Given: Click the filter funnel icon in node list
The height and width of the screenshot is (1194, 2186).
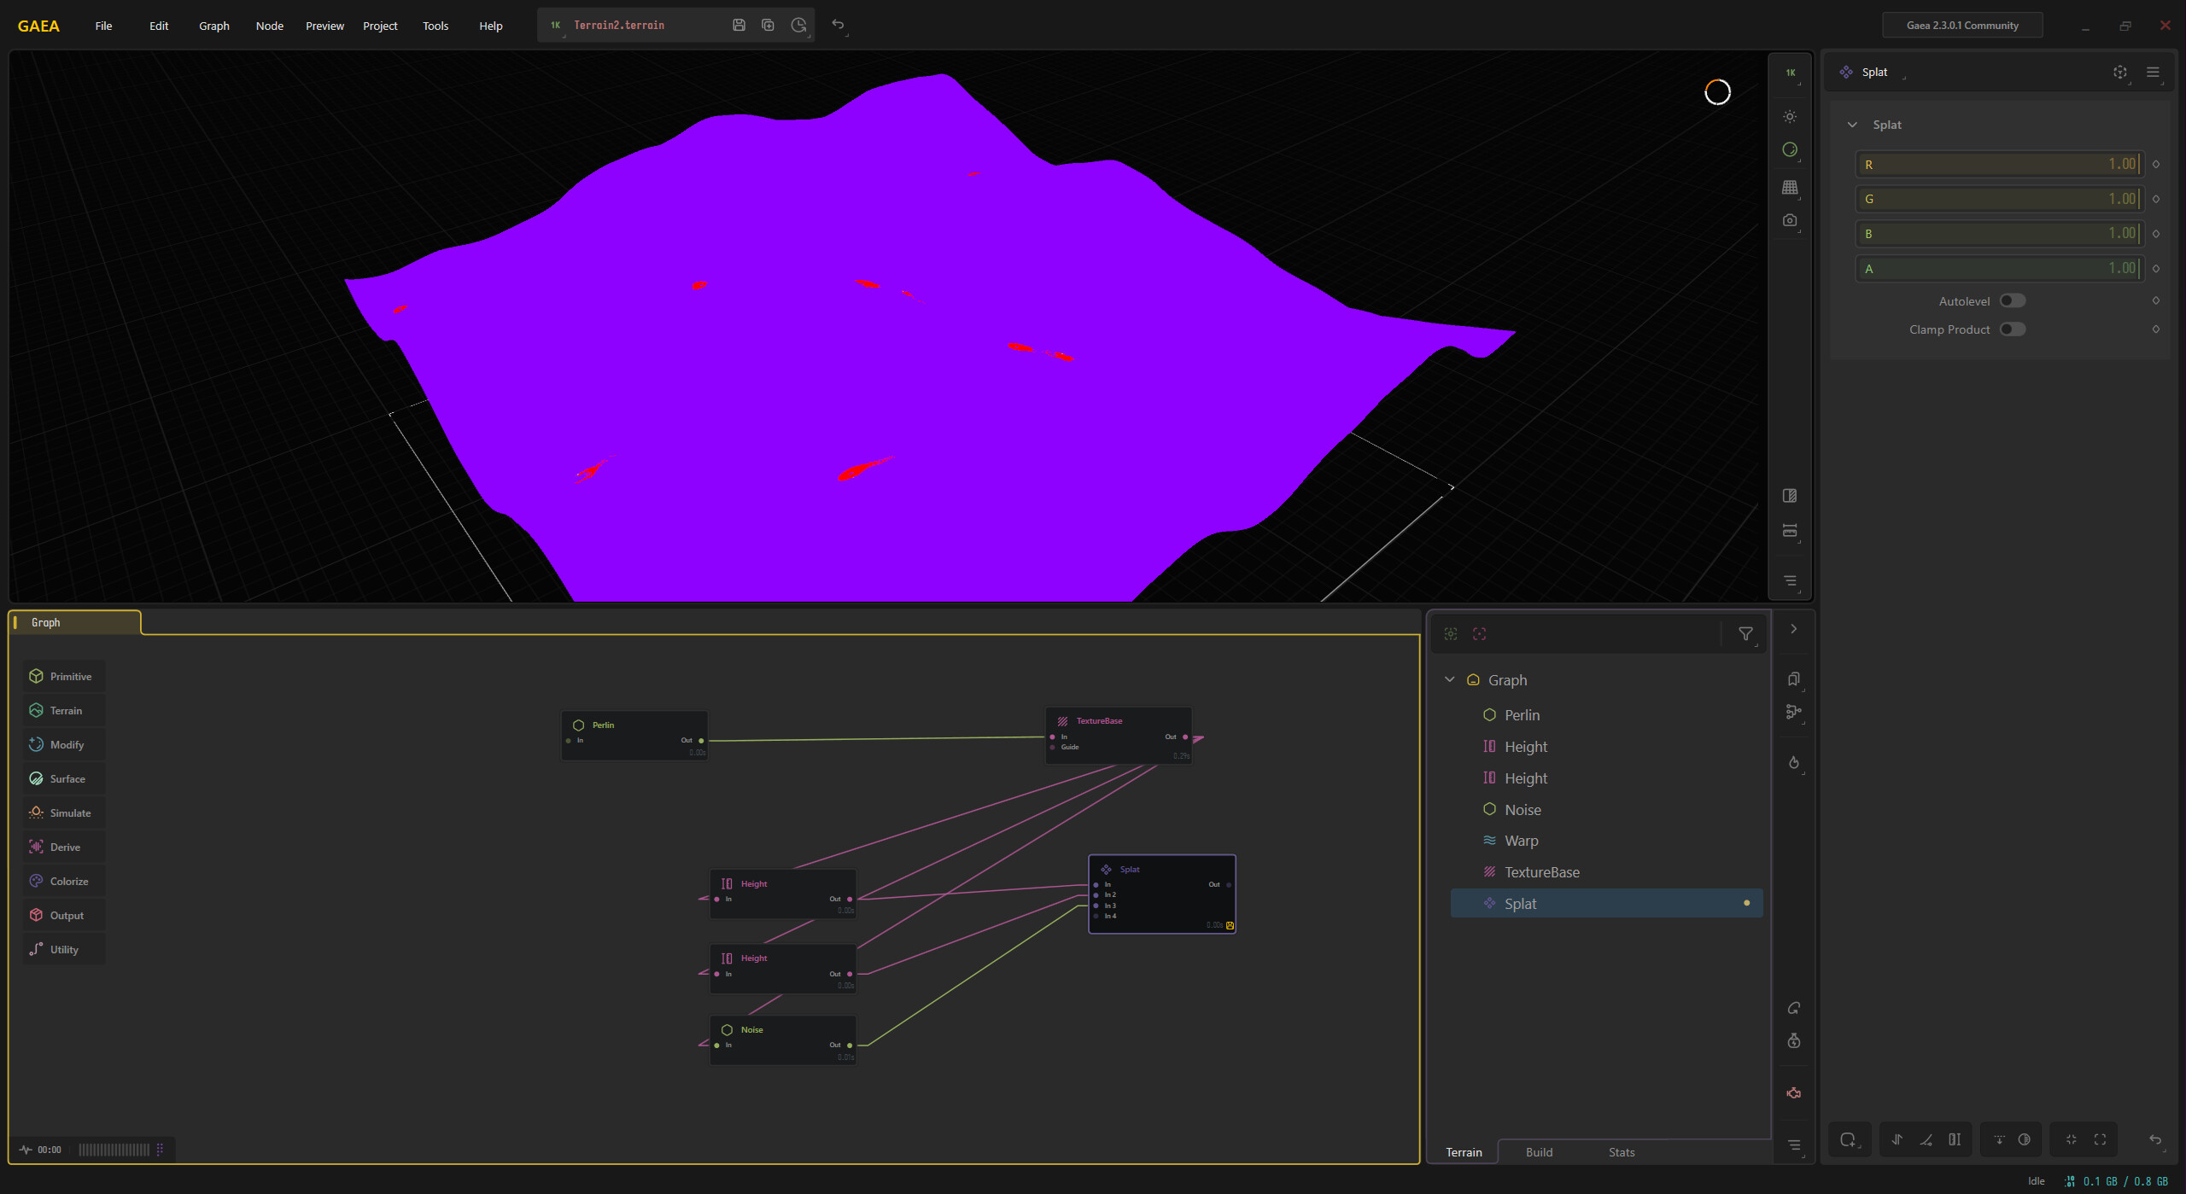Looking at the screenshot, I should click(1745, 634).
